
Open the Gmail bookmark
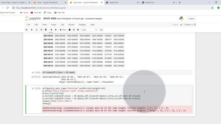coord(24,13)
